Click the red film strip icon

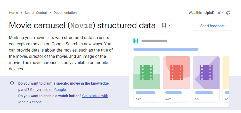tap(176, 72)
